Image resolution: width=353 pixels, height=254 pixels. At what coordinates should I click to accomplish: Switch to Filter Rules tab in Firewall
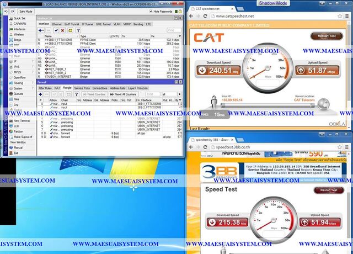45,88
